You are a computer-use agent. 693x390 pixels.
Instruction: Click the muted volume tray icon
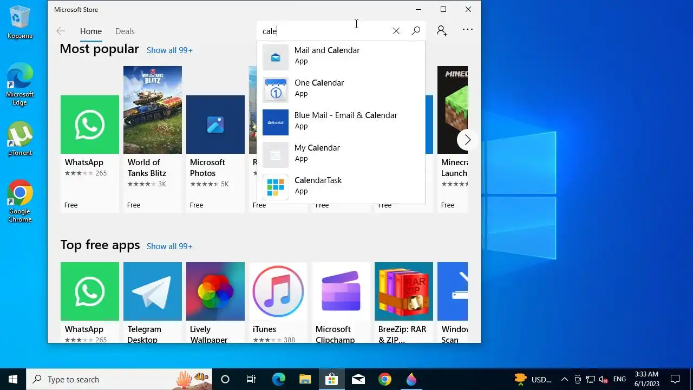pyautogui.click(x=603, y=379)
